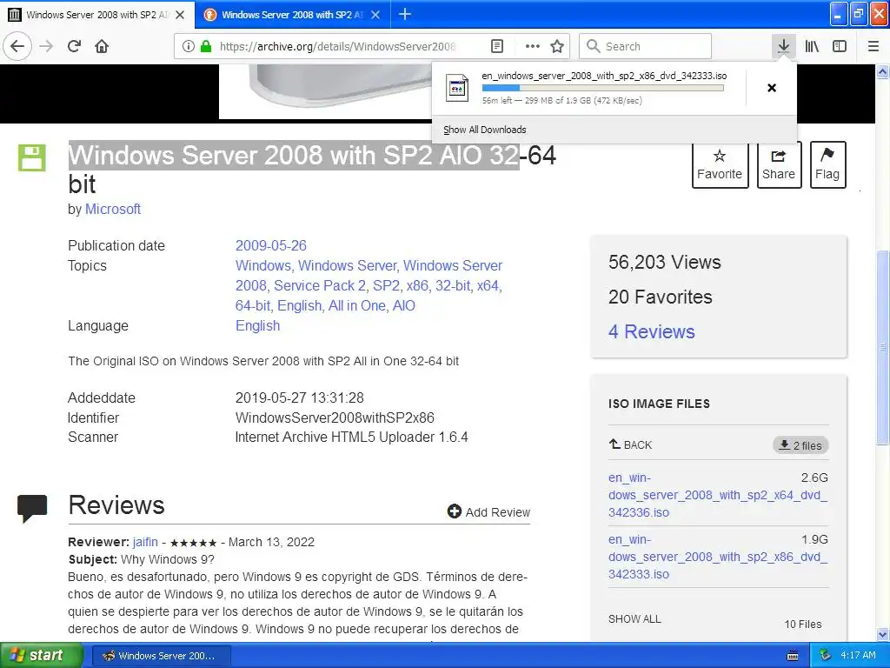Screen dimensions: 890x668
Task: Click the downloading ISO file icon
Action: (x=457, y=88)
